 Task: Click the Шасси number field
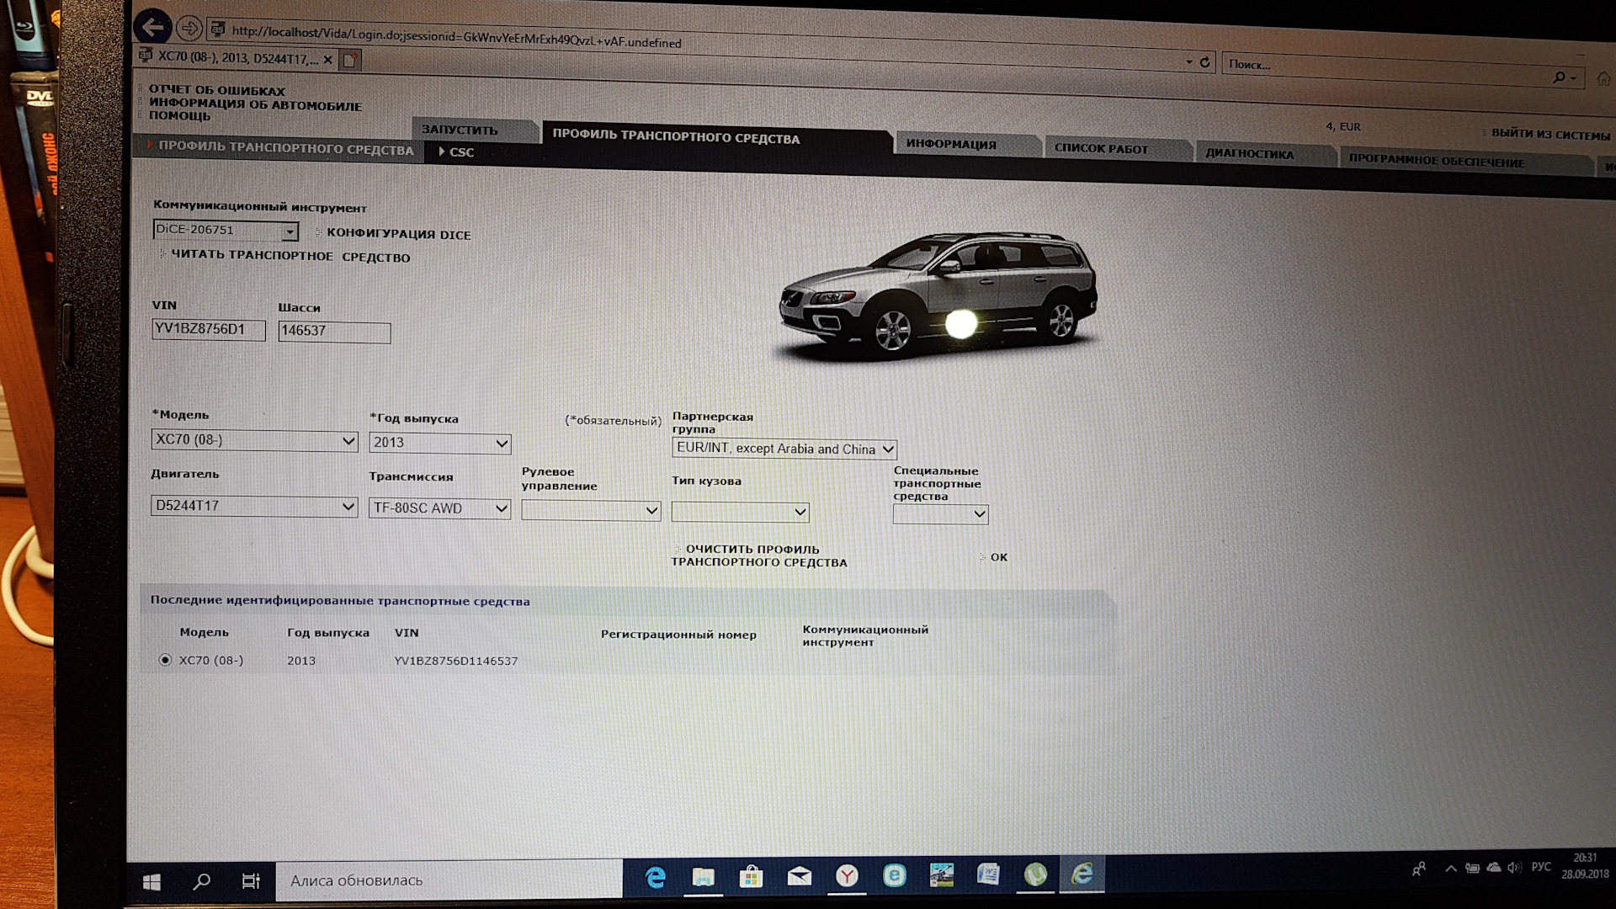tap(334, 332)
